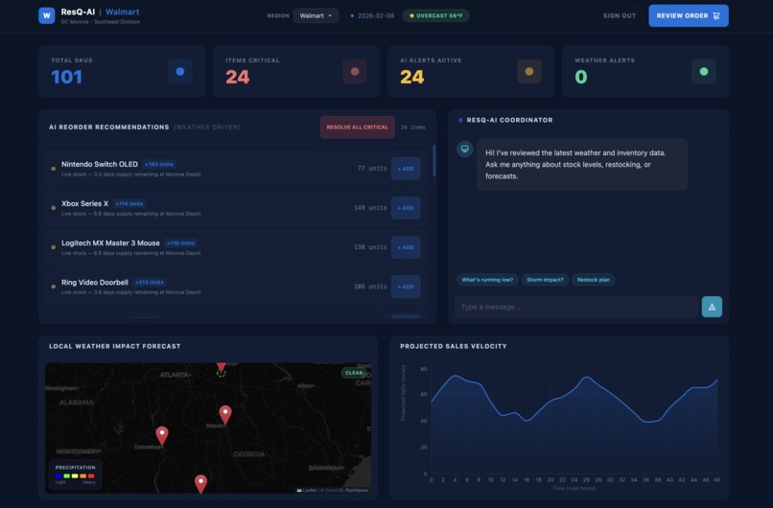Click the coordinator bot avatar icon
This screenshot has height=508, width=773.
point(464,149)
